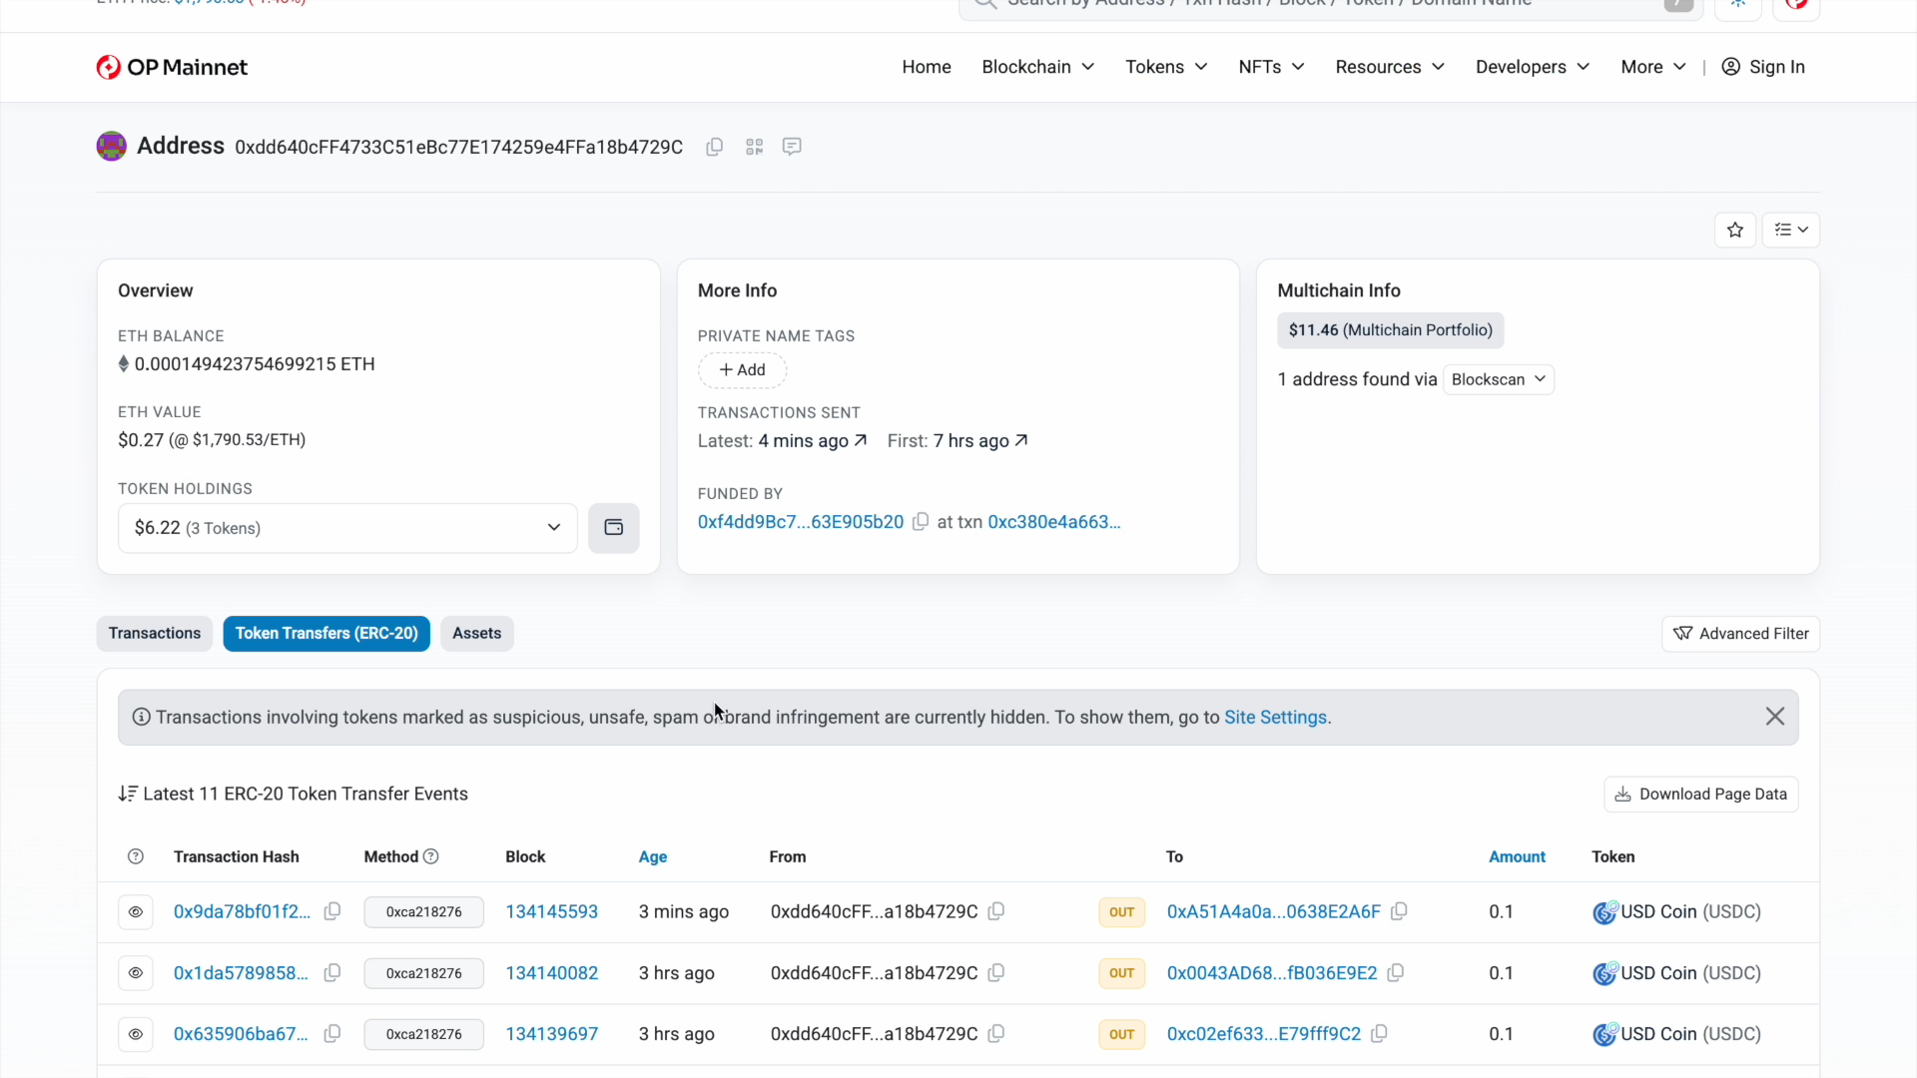Open the Site Settings link

point(1275,718)
